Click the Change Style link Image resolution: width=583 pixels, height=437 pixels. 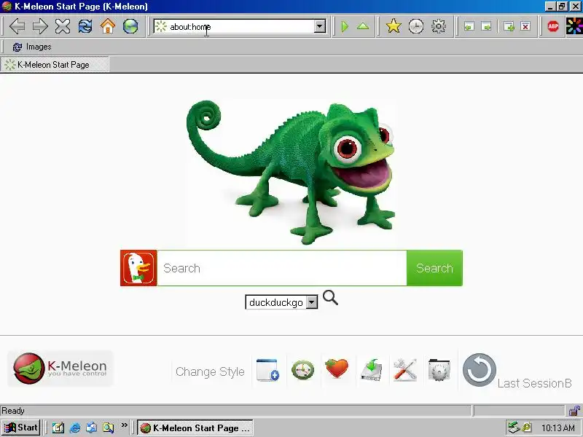click(210, 371)
